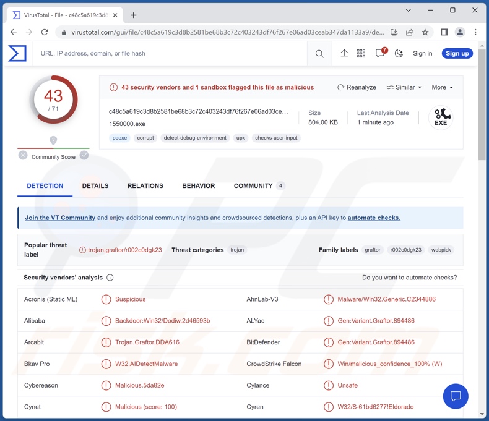This screenshot has height=421, width=489.
Task: Switch to the BEHAVIOR tab
Action: click(x=198, y=186)
